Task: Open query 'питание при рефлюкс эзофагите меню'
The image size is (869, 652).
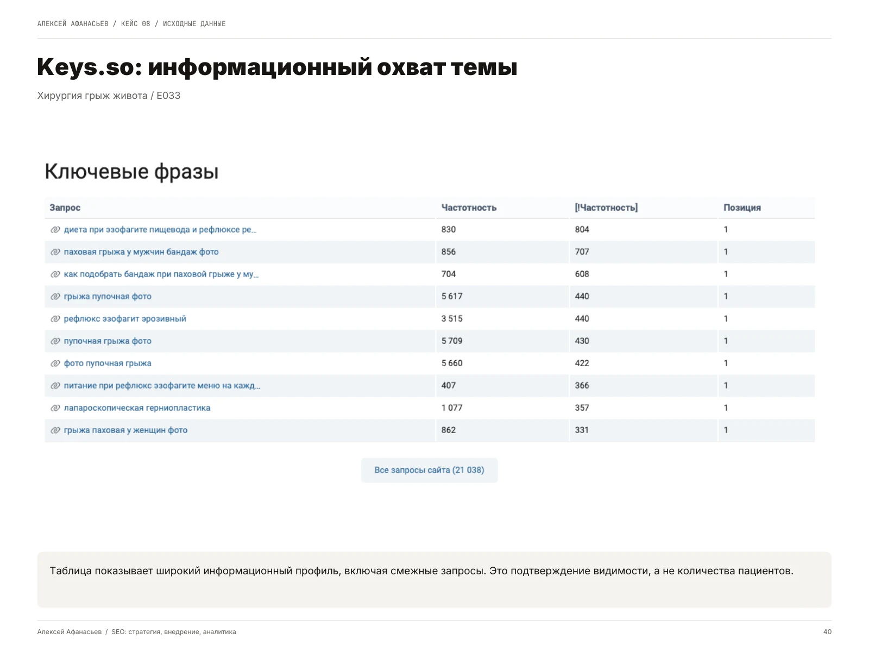Action: click(162, 386)
